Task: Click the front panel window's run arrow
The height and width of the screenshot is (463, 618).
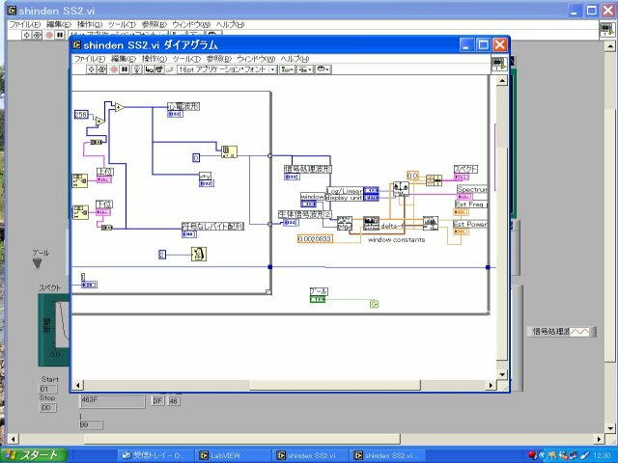Action: (26, 35)
